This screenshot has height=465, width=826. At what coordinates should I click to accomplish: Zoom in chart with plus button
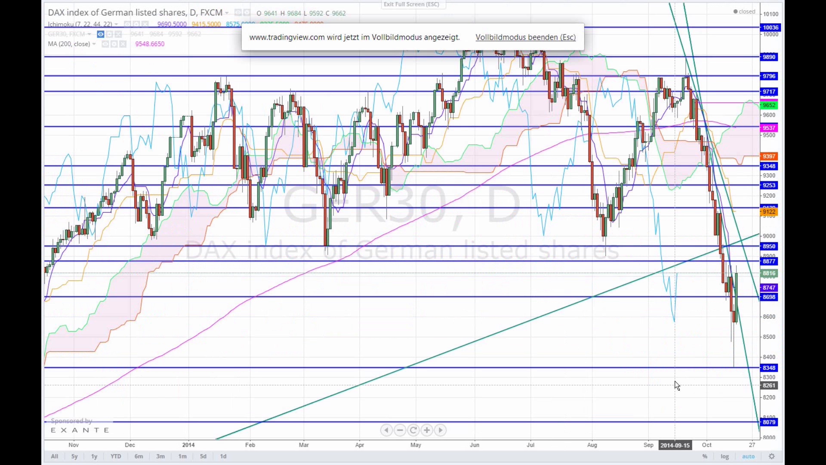coord(427,430)
